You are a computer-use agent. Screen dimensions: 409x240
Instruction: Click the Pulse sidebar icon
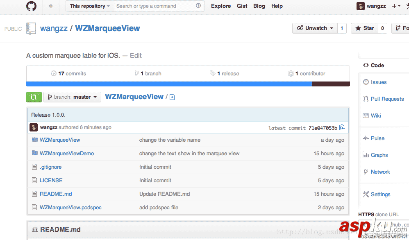tap(366, 138)
